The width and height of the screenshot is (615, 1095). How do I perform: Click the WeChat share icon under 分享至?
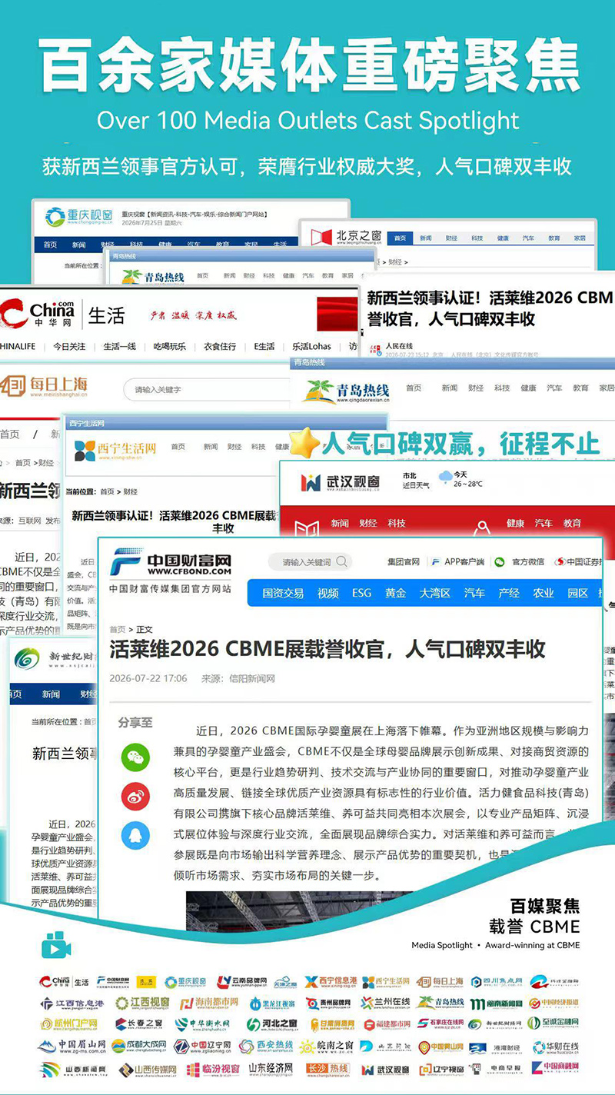coord(135,757)
